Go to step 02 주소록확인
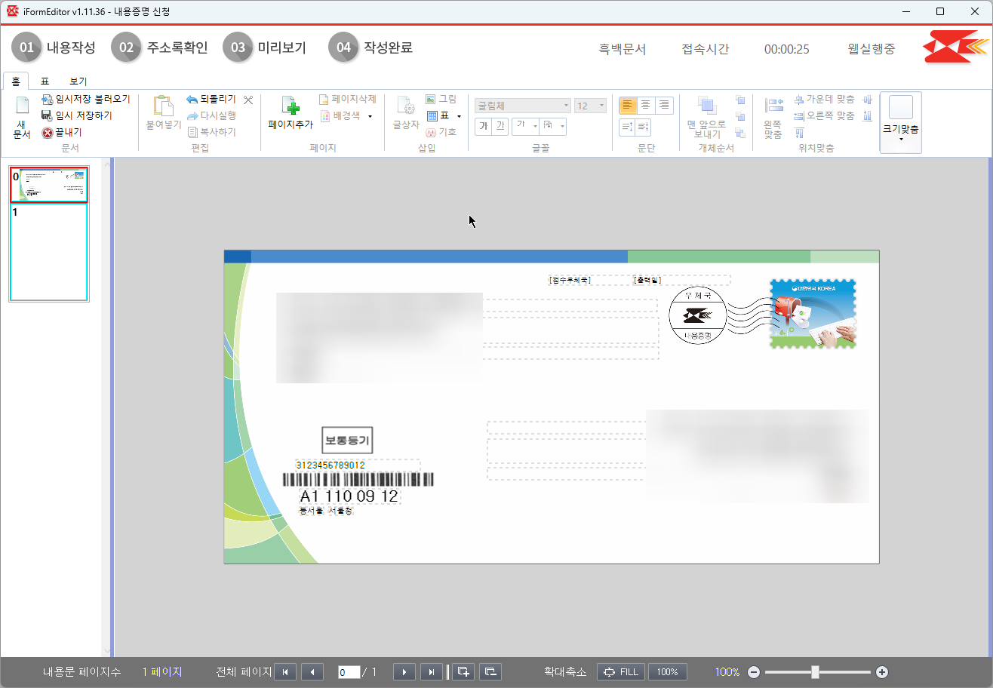 (159, 48)
